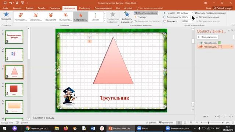Decrease delay with Задержка spinner arrow
235x132 pixels.
coord(192,22)
